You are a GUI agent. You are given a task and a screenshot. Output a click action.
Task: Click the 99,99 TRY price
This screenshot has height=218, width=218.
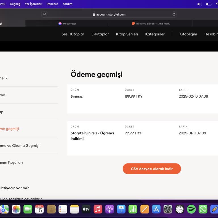(x=133, y=133)
